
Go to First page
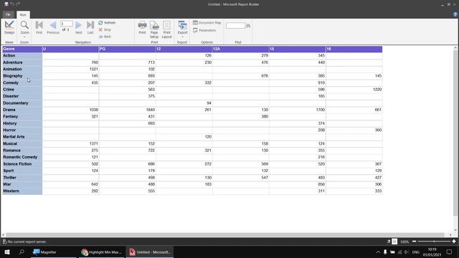pos(39,27)
